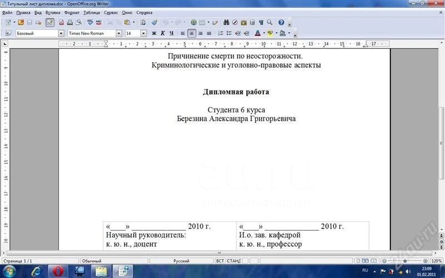This screenshot has height=278, width=445.
Task: Expand the Paste options arrow
Action: 133,22
